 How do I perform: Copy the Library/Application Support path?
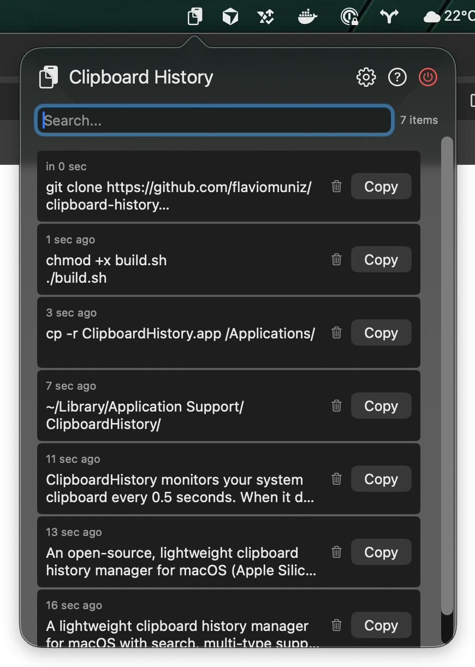pyautogui.click(x=381, y=406)
